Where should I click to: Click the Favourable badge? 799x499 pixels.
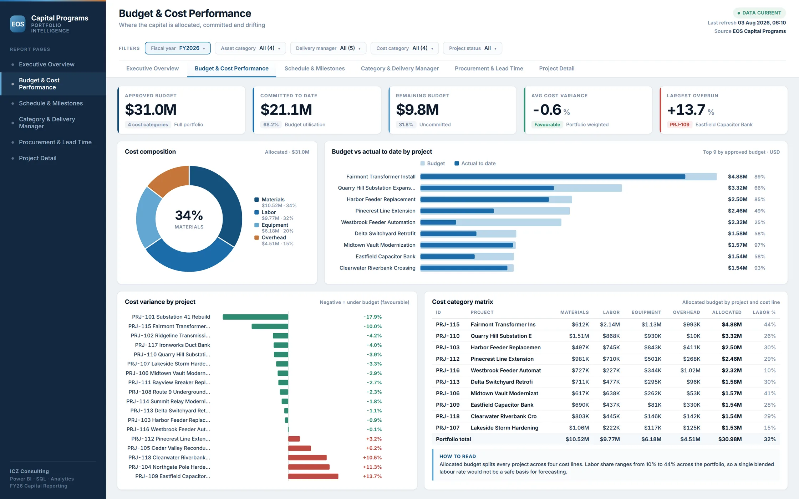coord(547,124)
